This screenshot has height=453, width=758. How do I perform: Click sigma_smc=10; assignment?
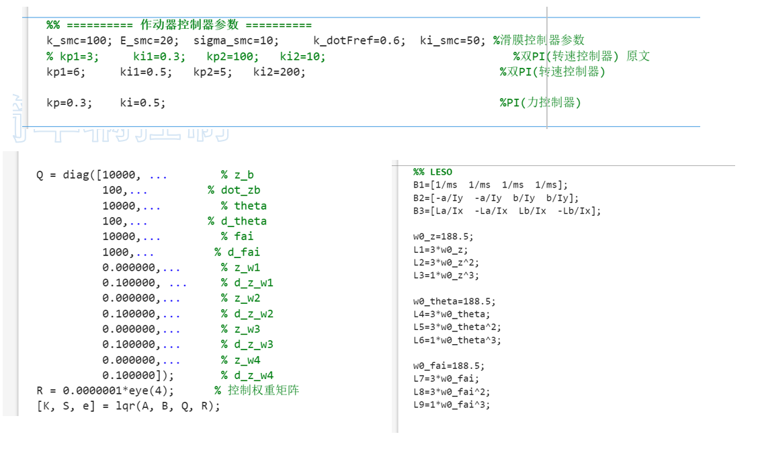coord(237,40)
